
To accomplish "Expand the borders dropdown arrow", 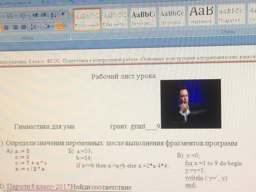I will [x=65, y=26].
